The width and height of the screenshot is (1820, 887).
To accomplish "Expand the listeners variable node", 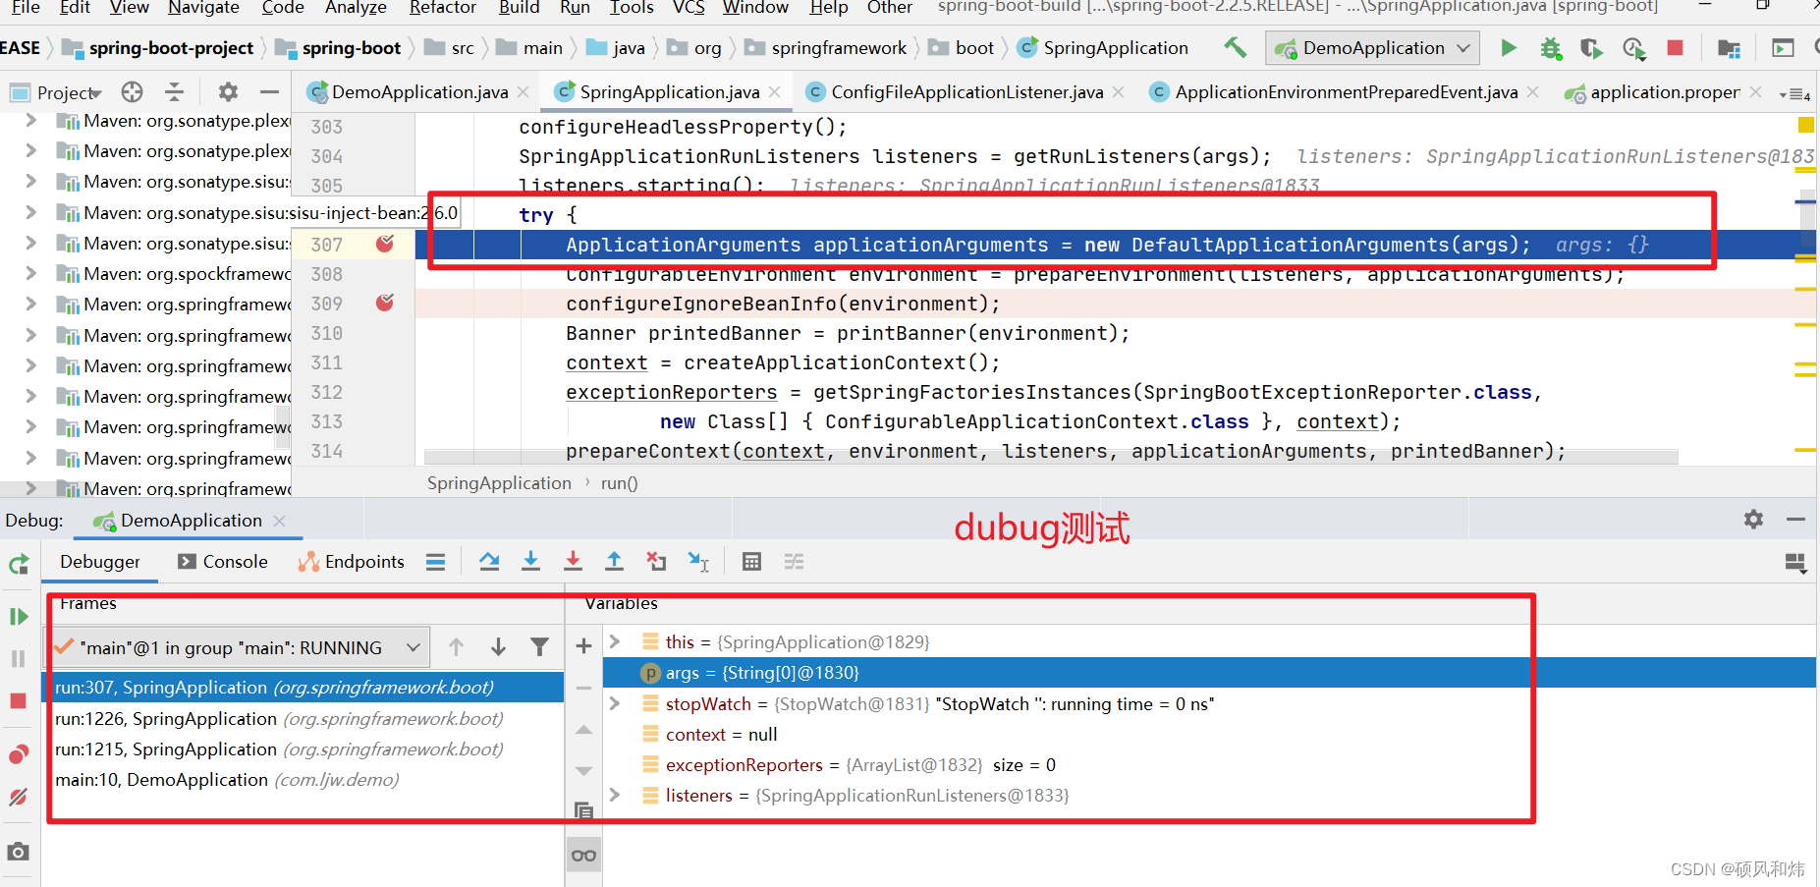I will pos(615,795).
